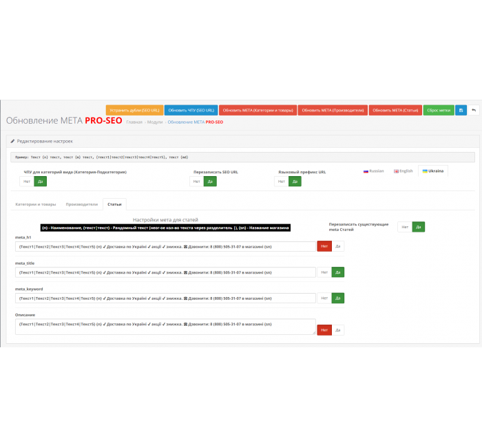Open Обновление META PRO-SEO breadcrumb link

tap(195, 122)
